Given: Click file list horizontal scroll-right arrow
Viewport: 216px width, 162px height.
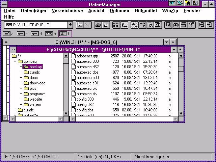Looking at the screenshot, I should click(175, 119).
